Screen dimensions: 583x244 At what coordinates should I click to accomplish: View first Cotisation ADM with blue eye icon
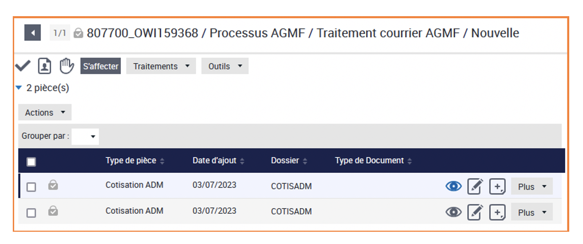454,187
